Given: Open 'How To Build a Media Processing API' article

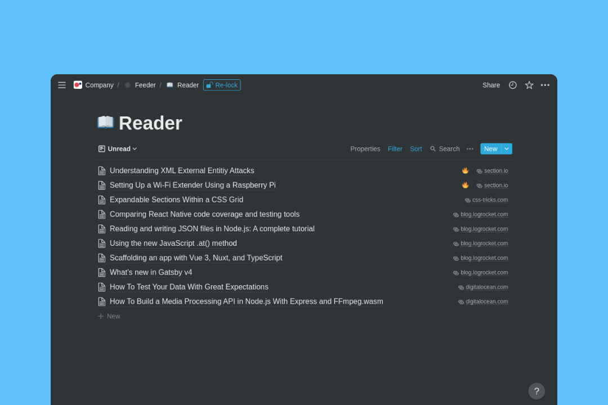Looking at the screenshot, I should (246, 301).
